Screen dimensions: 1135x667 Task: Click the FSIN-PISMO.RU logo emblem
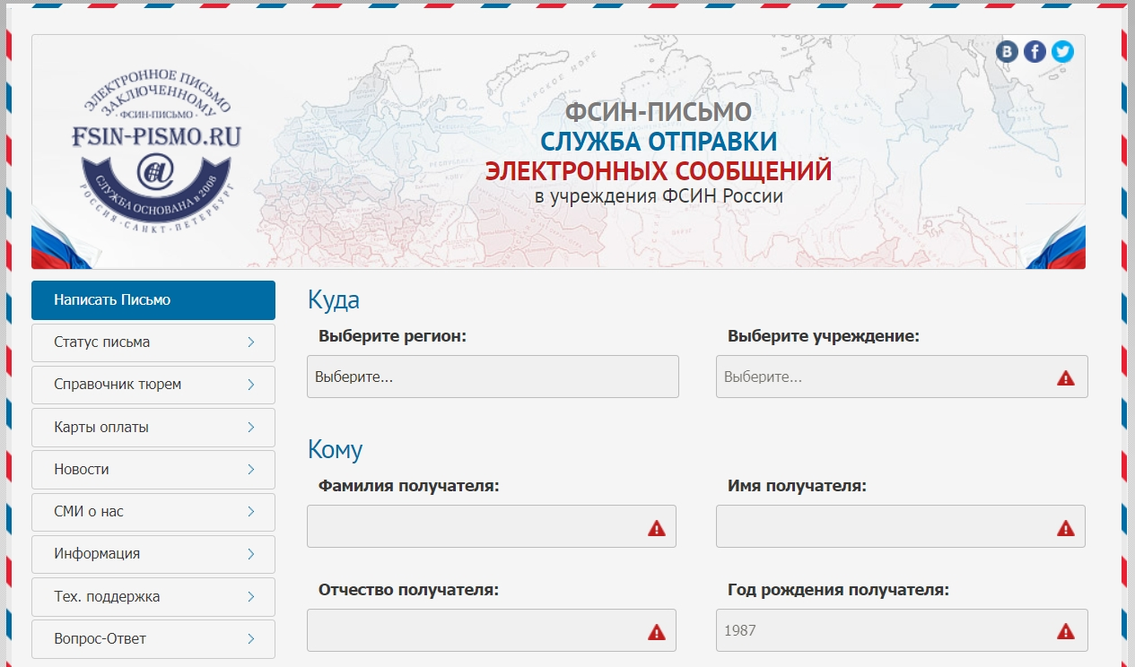coord(156,149)
